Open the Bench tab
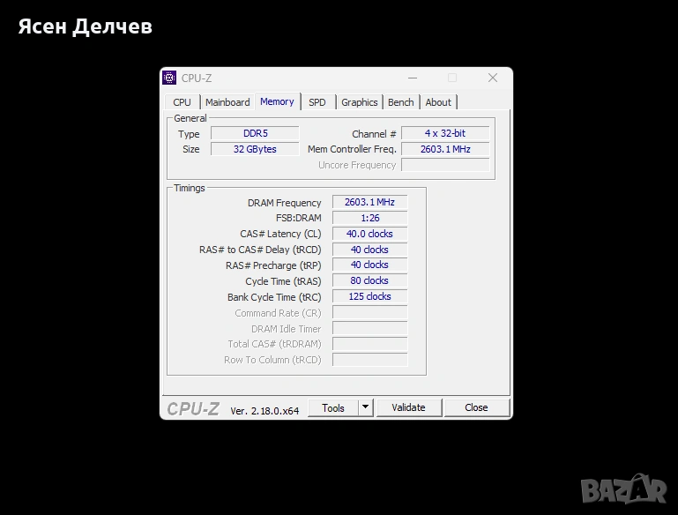Image resolution: width=678 pixels, height=515 pixels. click(401, 102)
